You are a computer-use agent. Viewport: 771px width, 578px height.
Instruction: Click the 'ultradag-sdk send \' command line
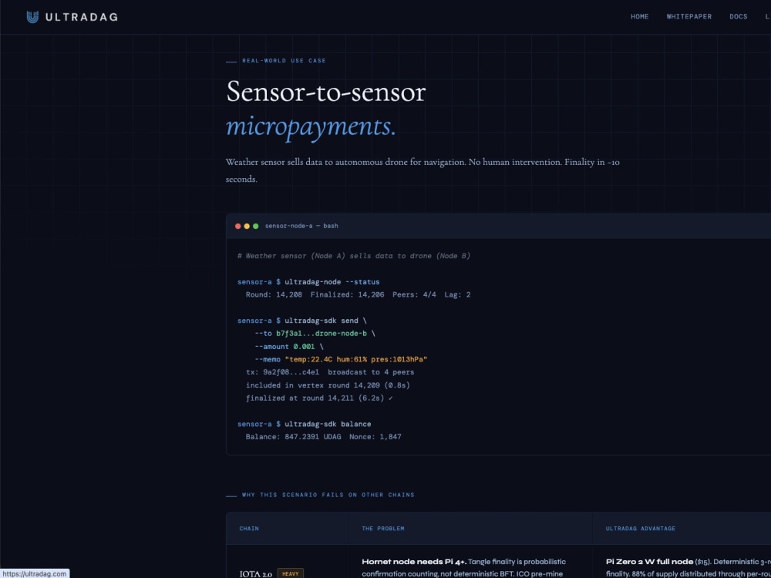coord(302,321)
